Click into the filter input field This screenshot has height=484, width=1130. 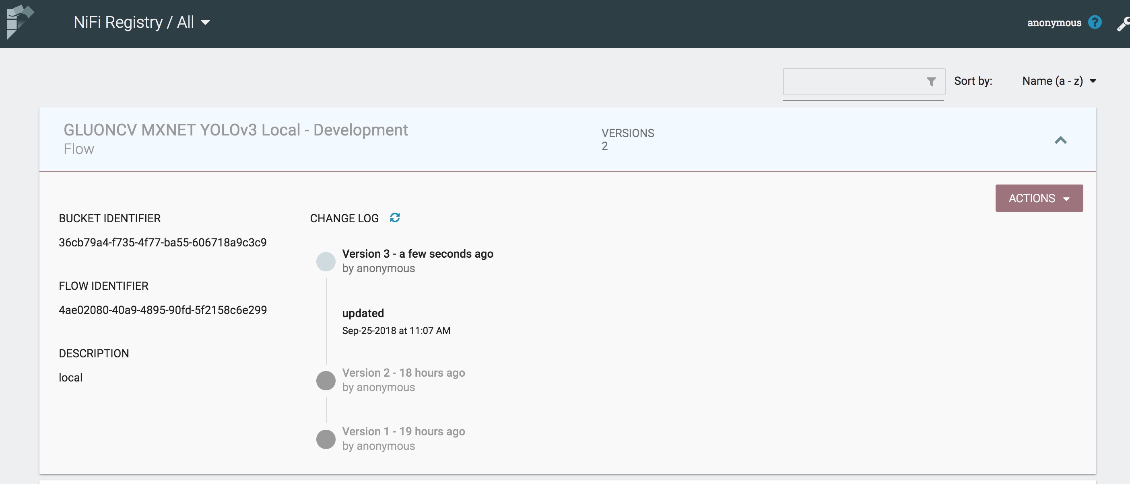(x=853, y=82)
